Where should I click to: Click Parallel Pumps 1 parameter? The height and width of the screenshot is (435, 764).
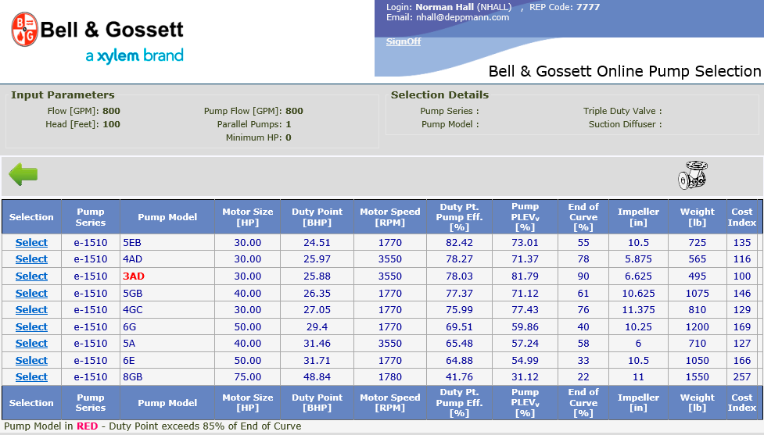254,124
